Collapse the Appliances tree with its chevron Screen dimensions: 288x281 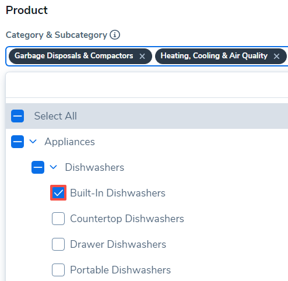point(33,142)
